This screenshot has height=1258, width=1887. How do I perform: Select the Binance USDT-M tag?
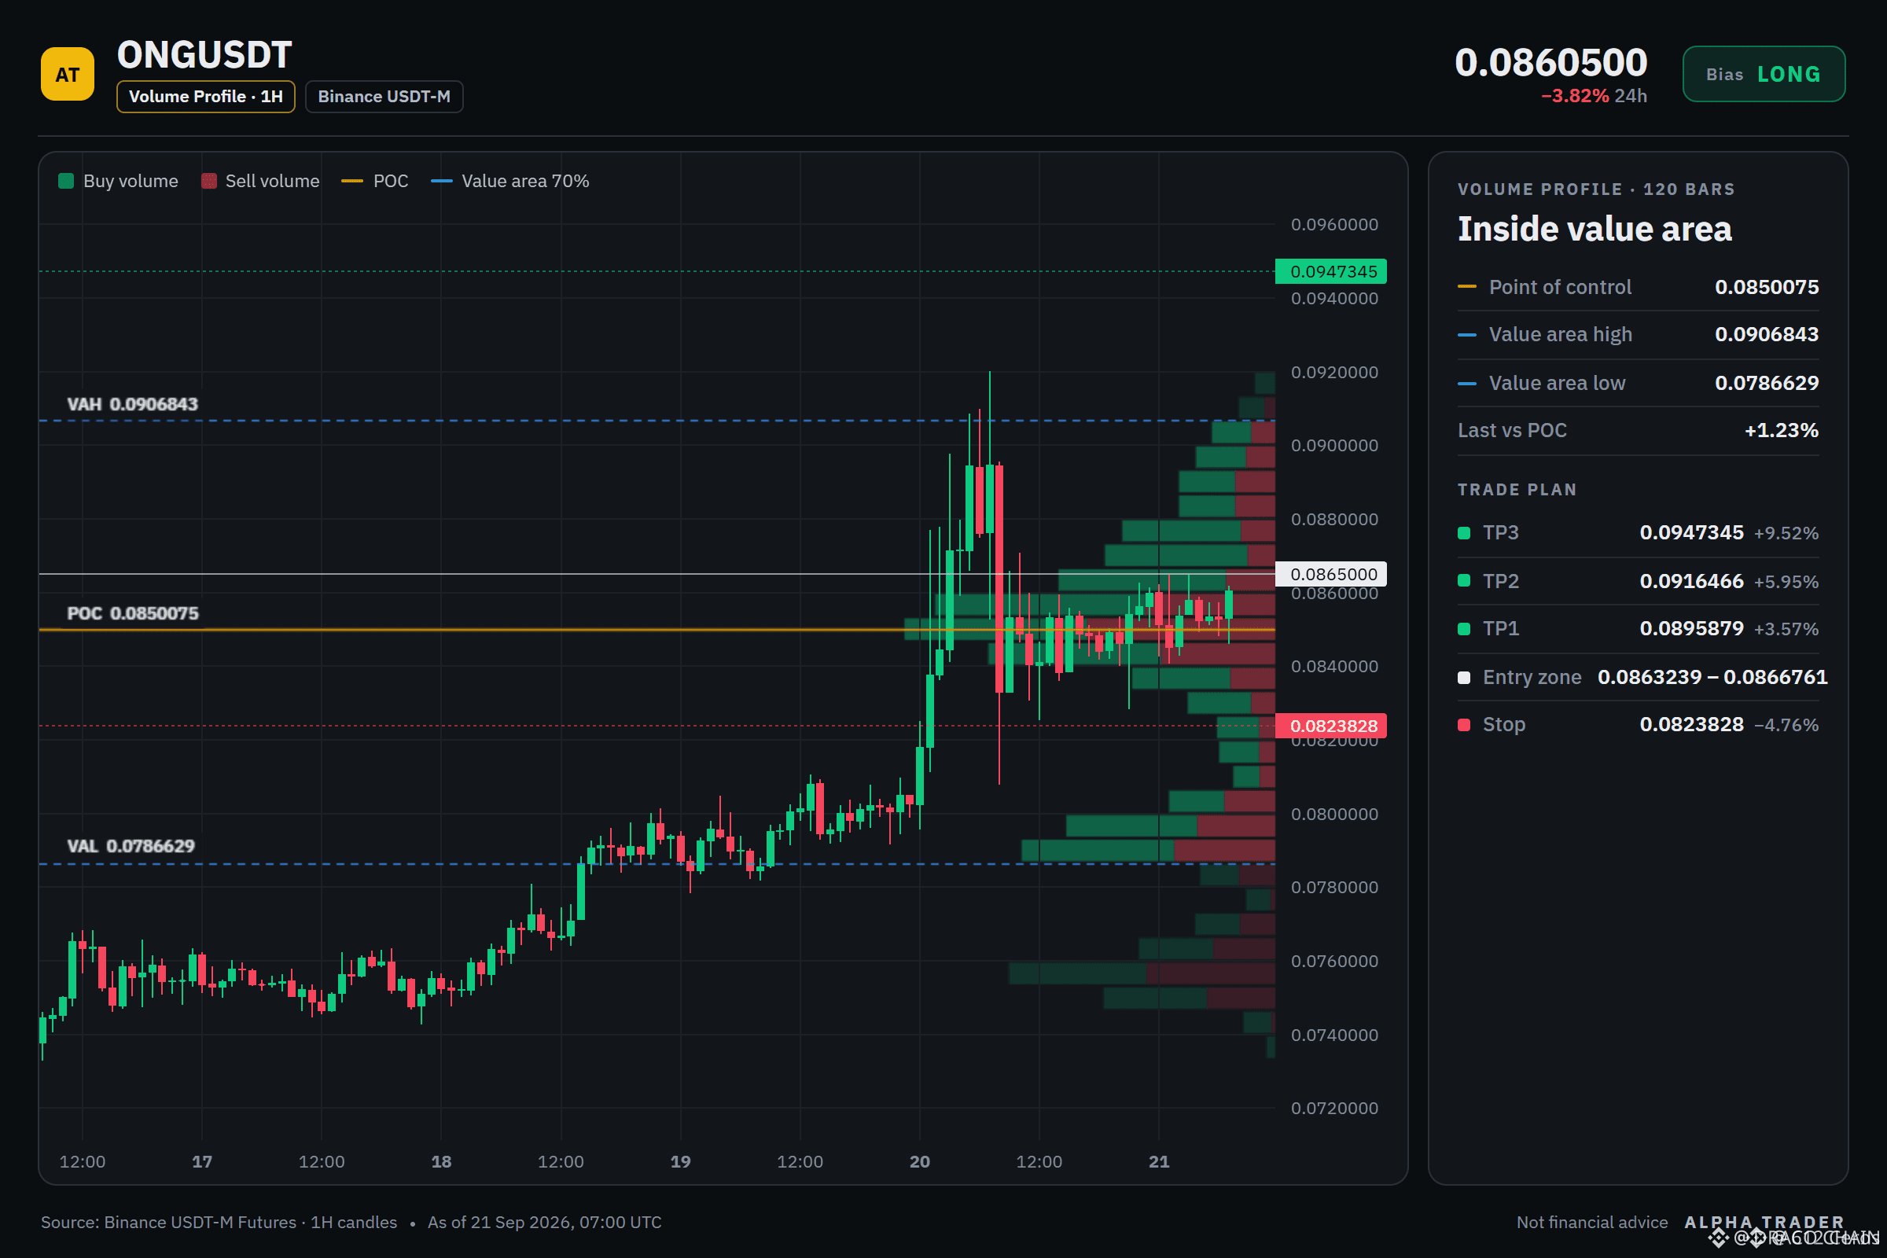coord(384,96)
